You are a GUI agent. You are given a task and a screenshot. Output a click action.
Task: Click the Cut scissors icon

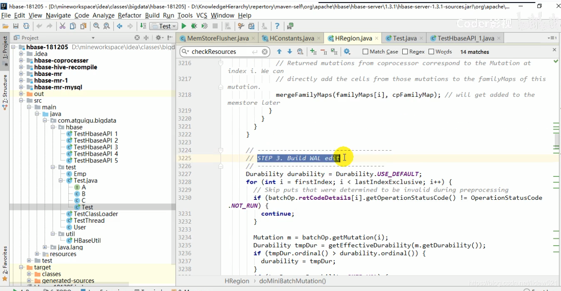tap(62, 26)
